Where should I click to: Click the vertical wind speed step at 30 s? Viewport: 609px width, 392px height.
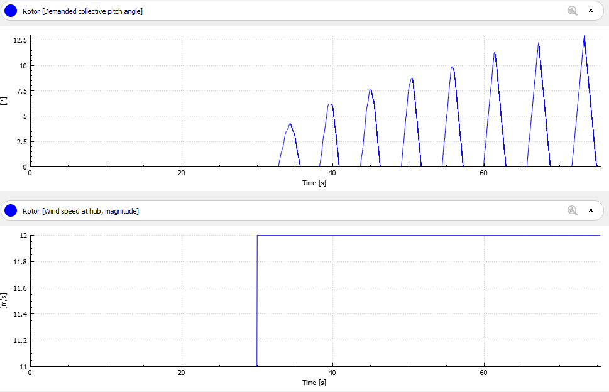pyautogui.click(x=257, y=300)
